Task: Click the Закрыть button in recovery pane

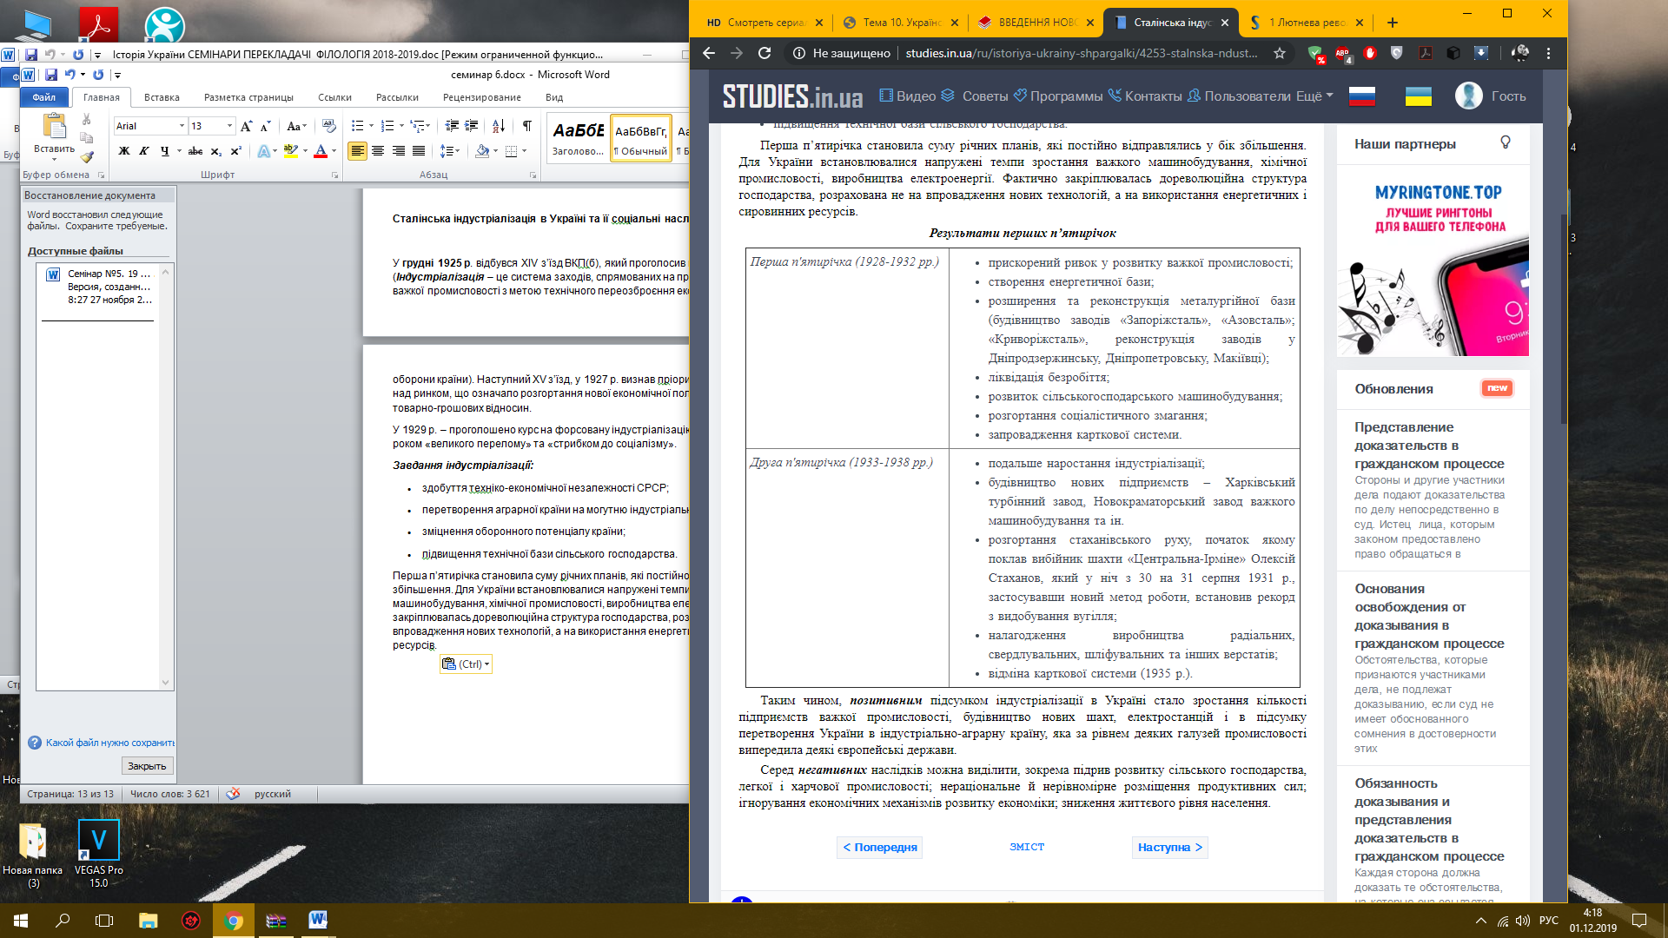Action: click(147, 766)
